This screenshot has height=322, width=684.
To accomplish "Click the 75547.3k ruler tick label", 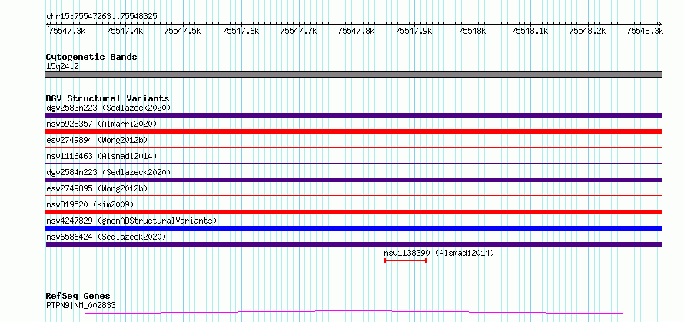I will 67,31.
